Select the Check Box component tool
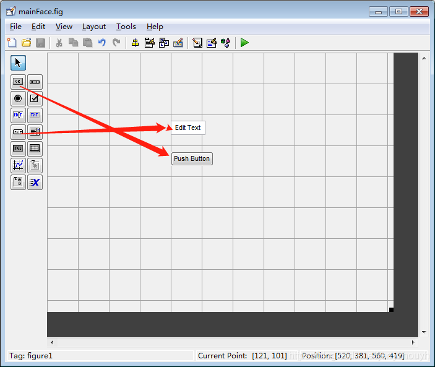 (35, 98)
